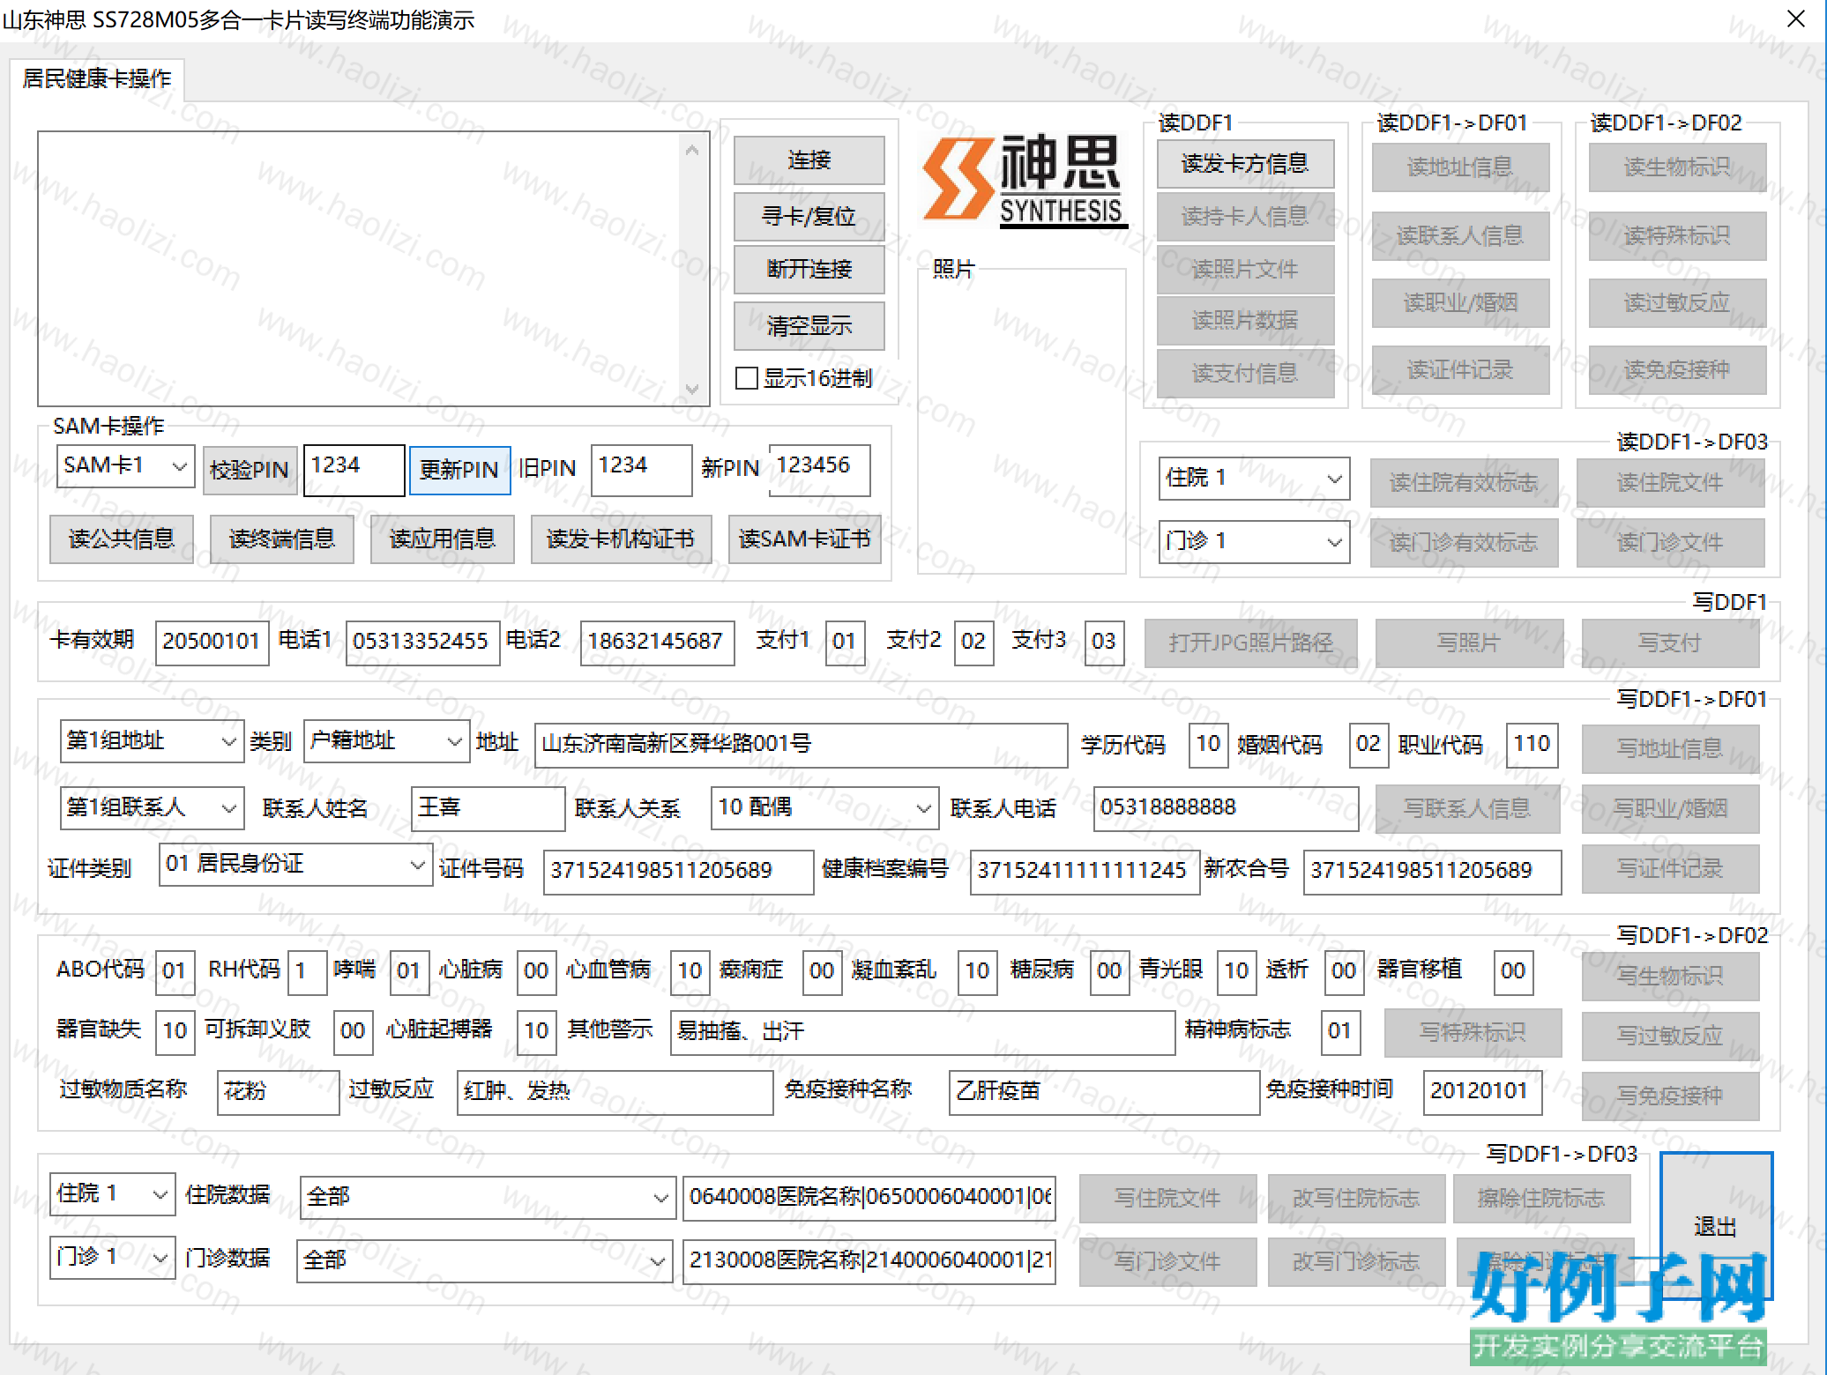Image resolution: width=1827 pixels, height=1375 pixels.
Task: Click the 证件号码 input field
Action: point(678,873)
